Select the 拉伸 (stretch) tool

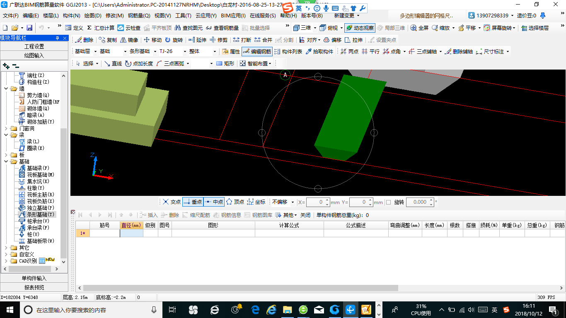point(353,40)
